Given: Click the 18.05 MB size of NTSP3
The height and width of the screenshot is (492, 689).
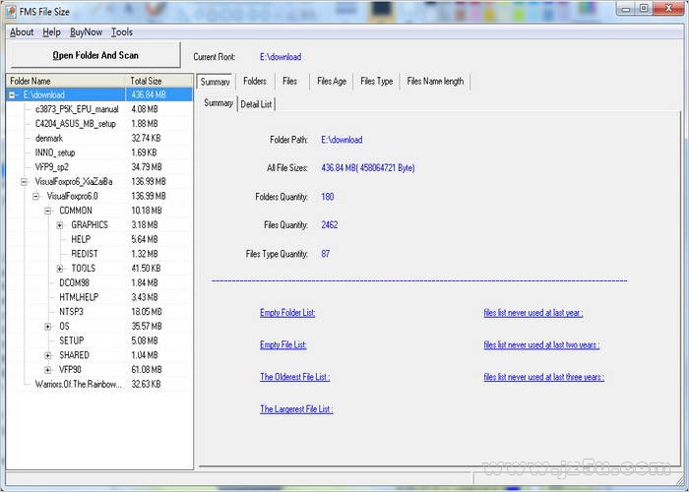Looking at the screenshot, I should 147,312.
